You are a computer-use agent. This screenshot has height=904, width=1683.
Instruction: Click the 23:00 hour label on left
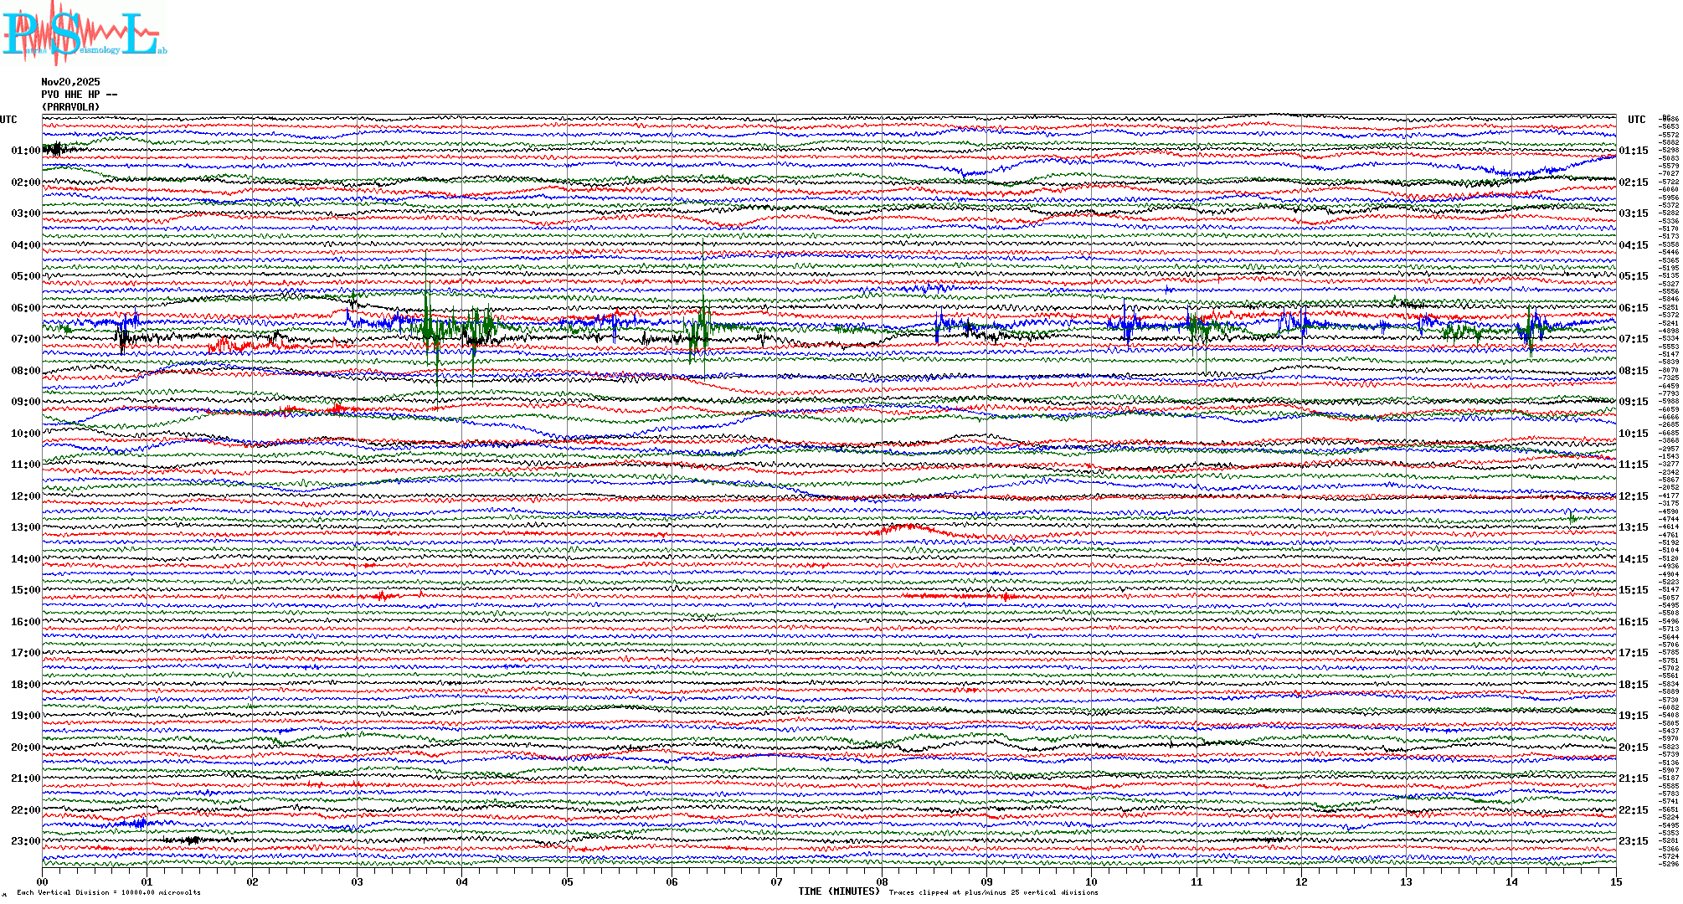pos(25,841)
